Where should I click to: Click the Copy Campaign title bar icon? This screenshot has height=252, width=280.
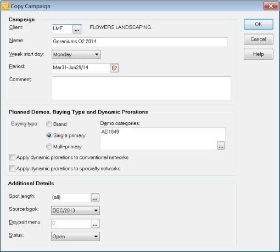coord(5,6)
